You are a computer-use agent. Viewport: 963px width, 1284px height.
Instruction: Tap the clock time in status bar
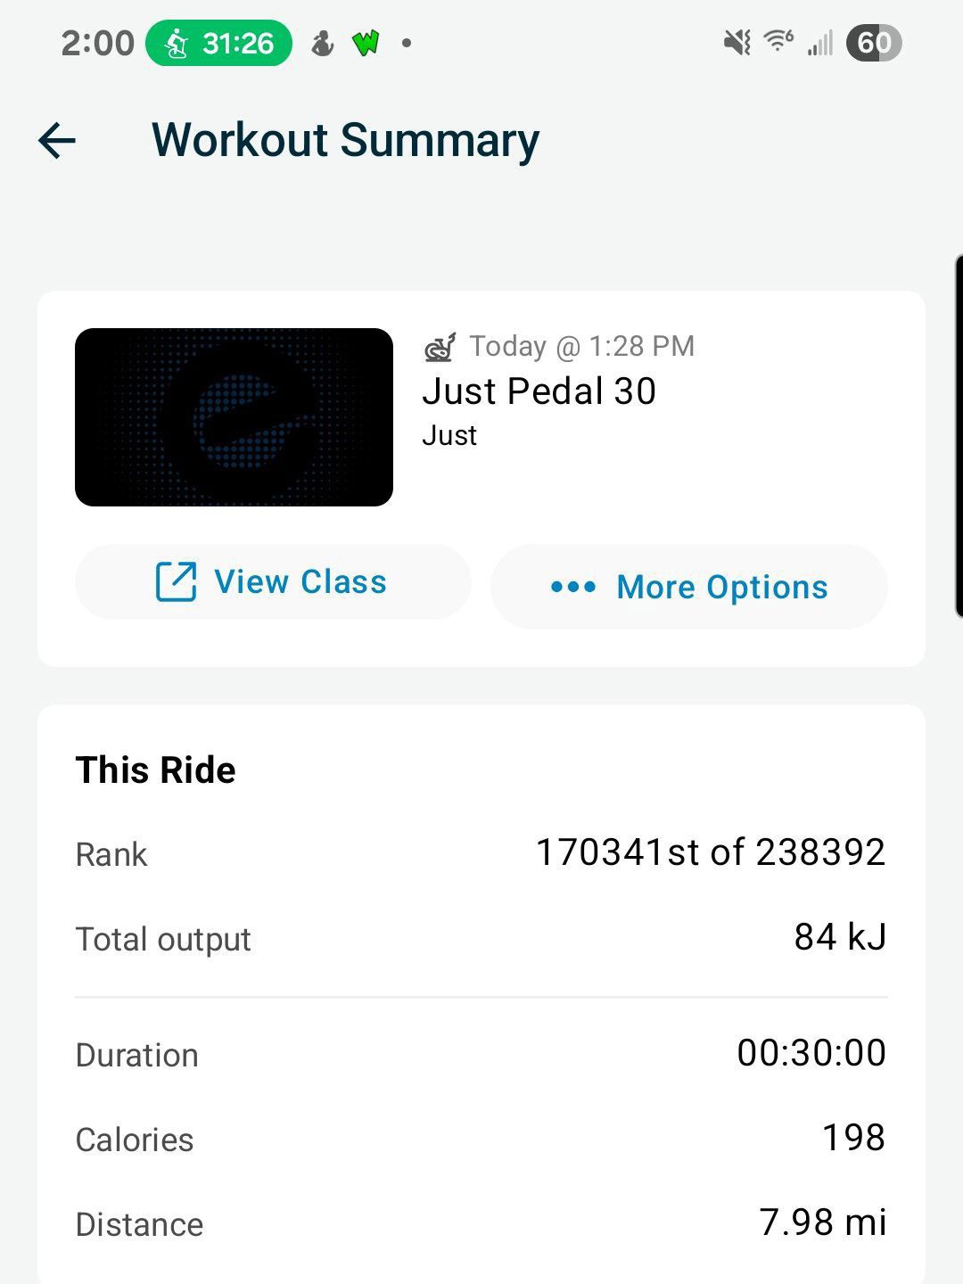click(97, 43)
